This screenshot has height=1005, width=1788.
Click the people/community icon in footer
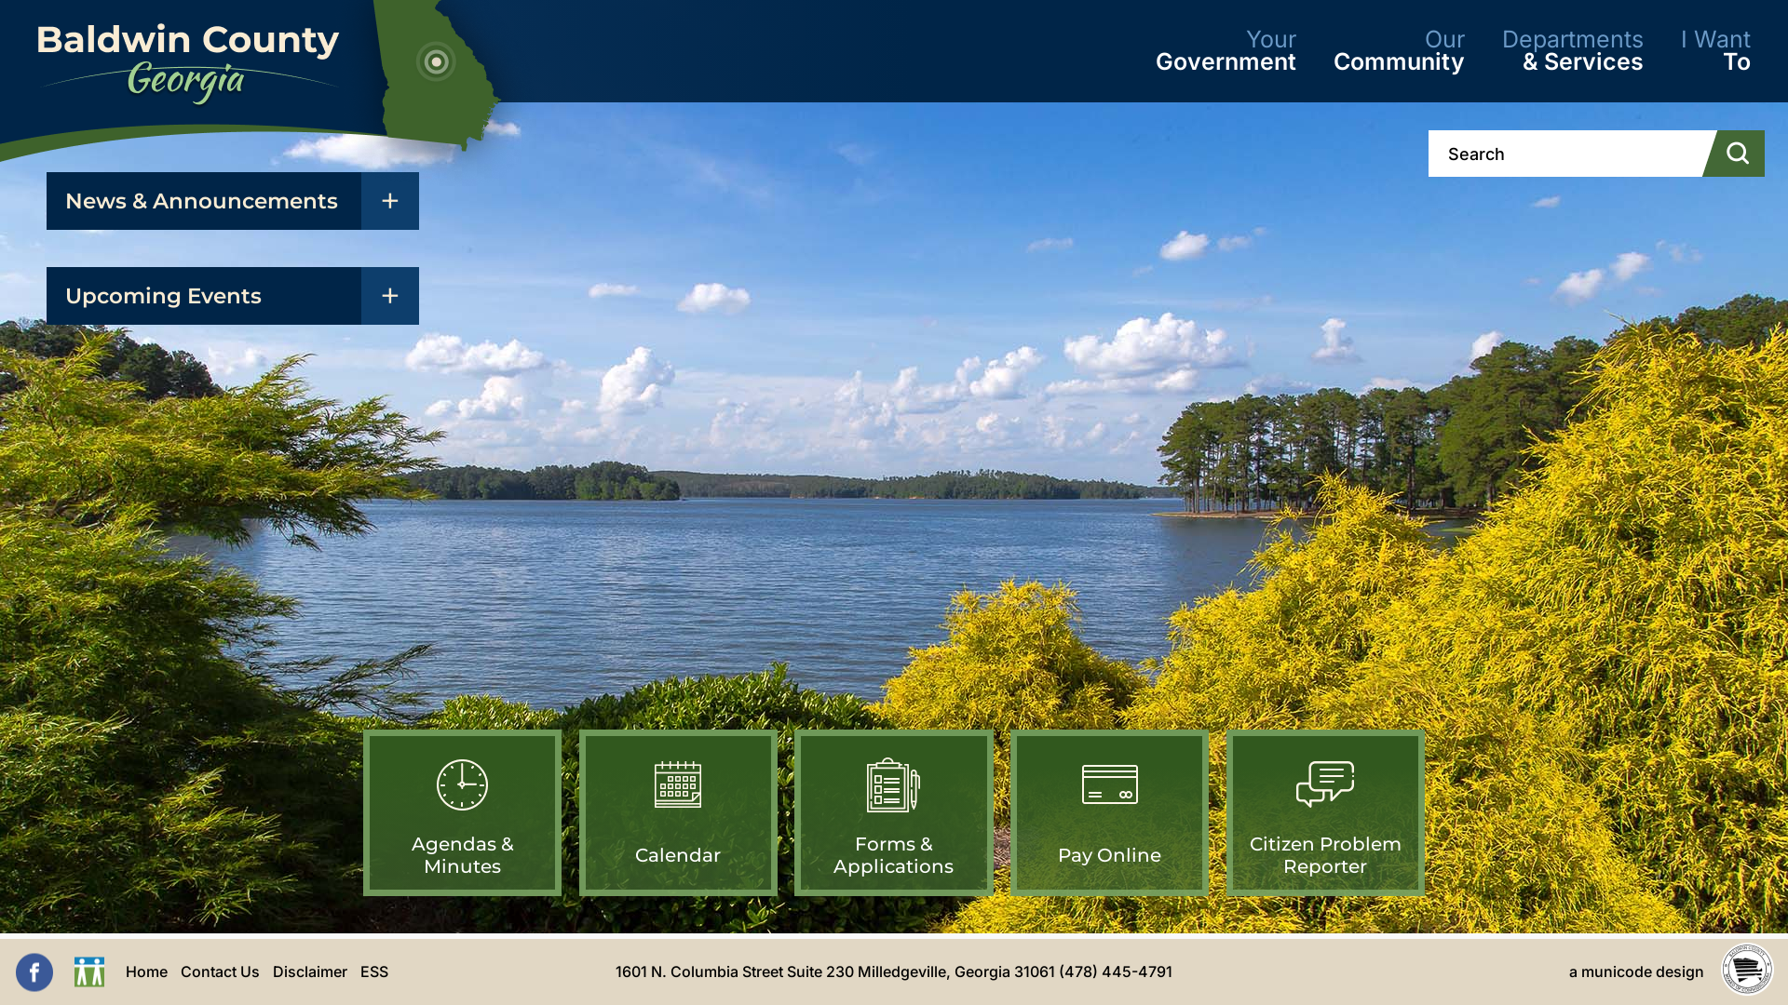point(88,971)
